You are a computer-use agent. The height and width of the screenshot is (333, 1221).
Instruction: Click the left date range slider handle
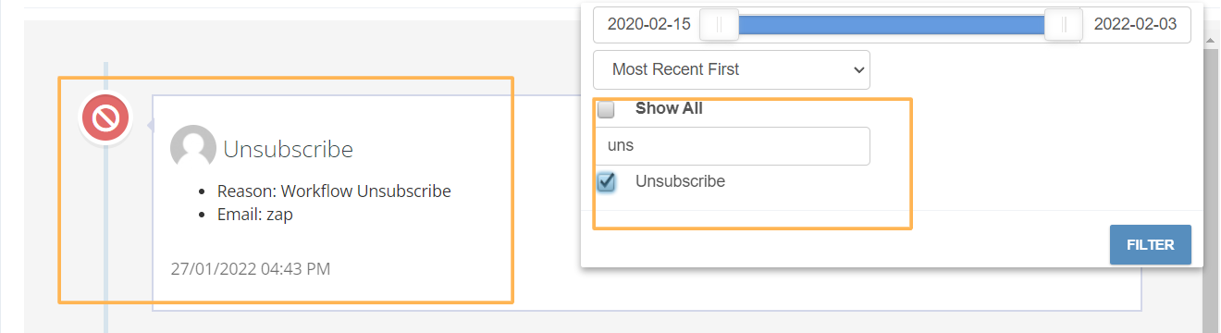pyautogui.click(x=719, y=25)
